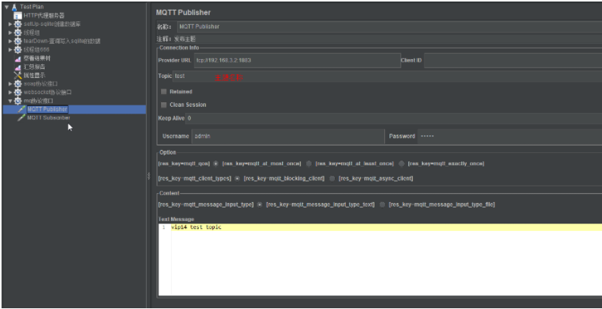Click the Provider URL input field
The height and width of the screenshot is (309, 602).
(x=297, y=61)
